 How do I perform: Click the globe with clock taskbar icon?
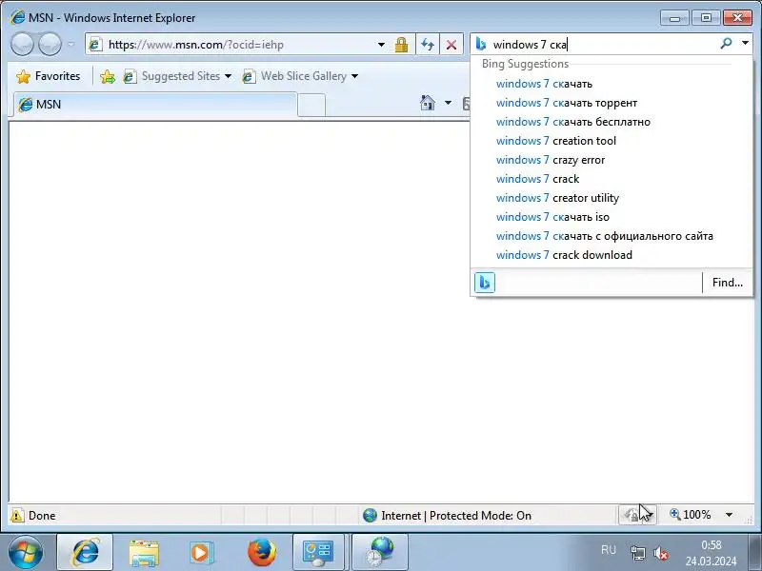pos(379,553)
